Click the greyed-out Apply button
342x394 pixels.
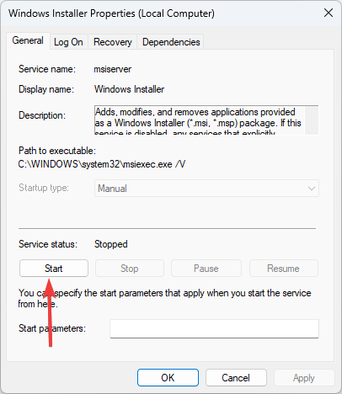point(304,378)
